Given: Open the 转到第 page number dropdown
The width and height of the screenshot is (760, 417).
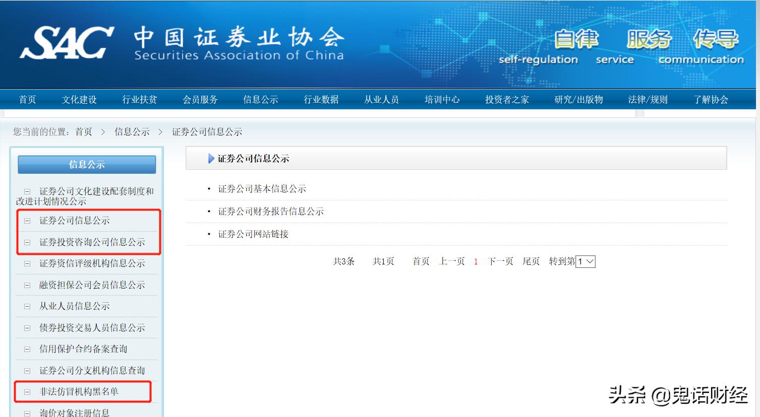Looking at the screenshot, I should [x=586, y=261].
